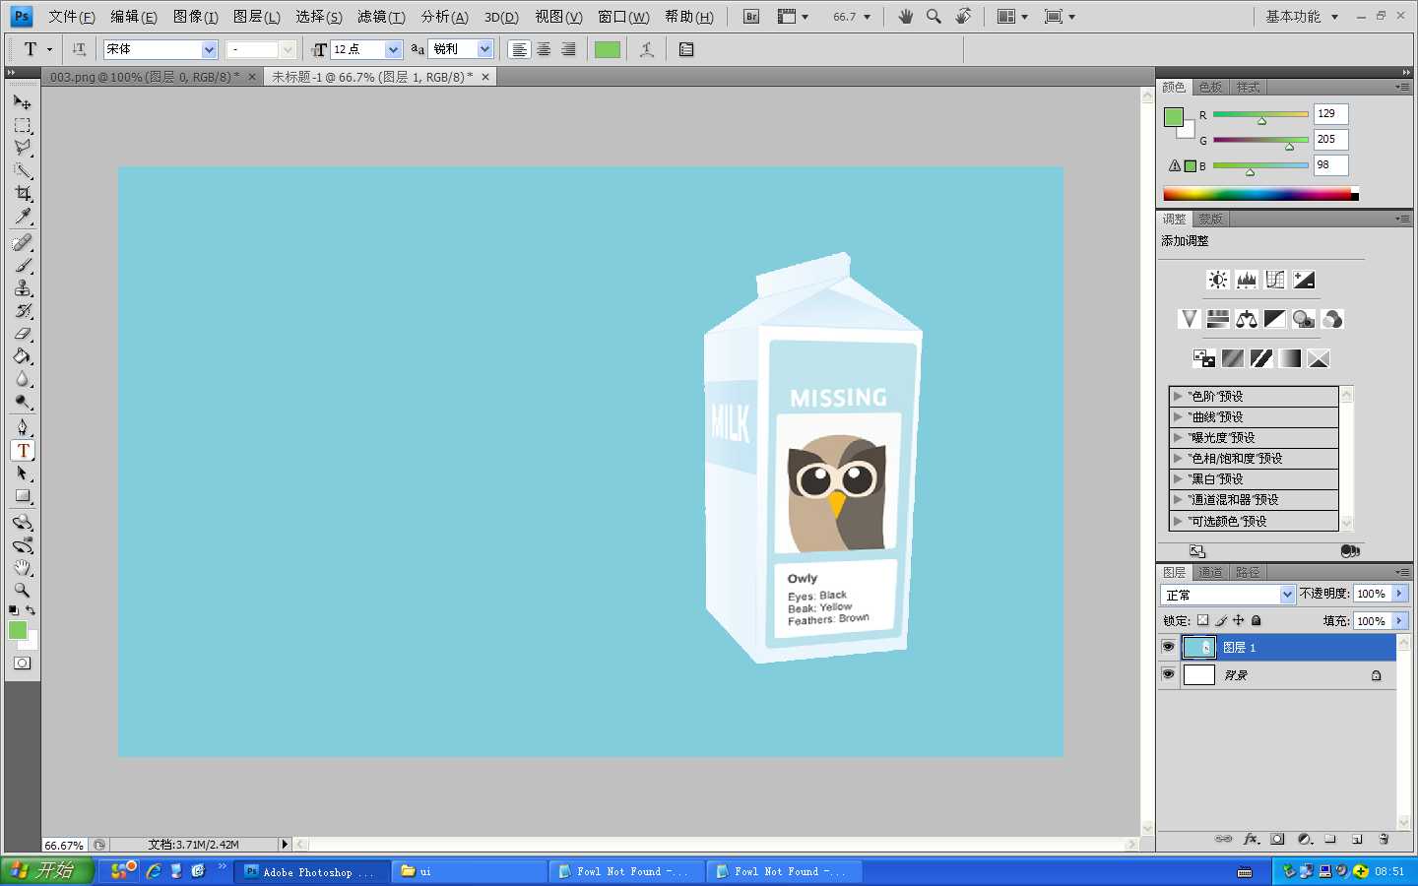Select the Dodge tool
The image size is (1418, 886).
23,402
